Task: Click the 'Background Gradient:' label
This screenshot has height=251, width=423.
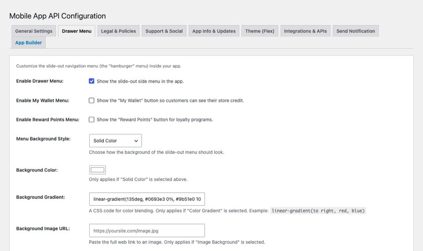Action: [41, 197]
